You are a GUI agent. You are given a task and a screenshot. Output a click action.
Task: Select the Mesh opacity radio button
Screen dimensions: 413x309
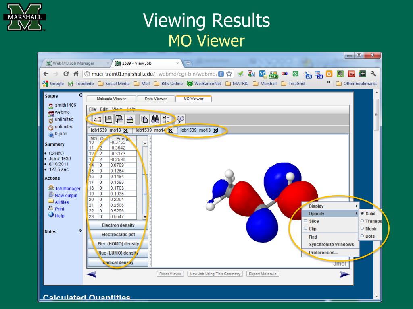[362, 229]
